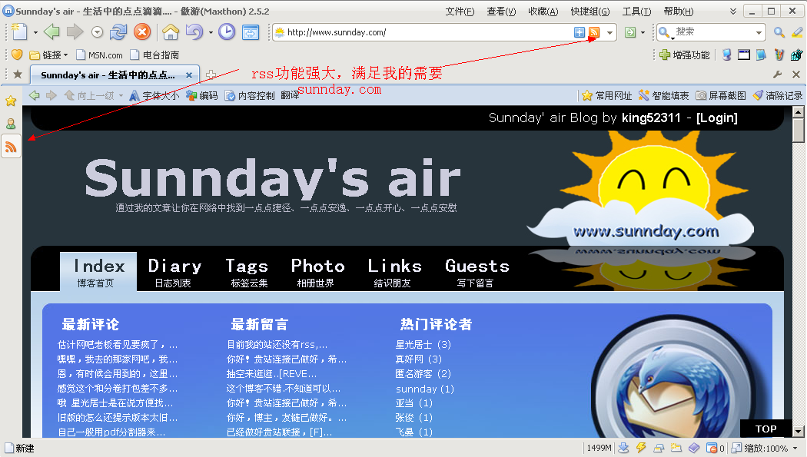Open the 工具(T) menu

636,12
